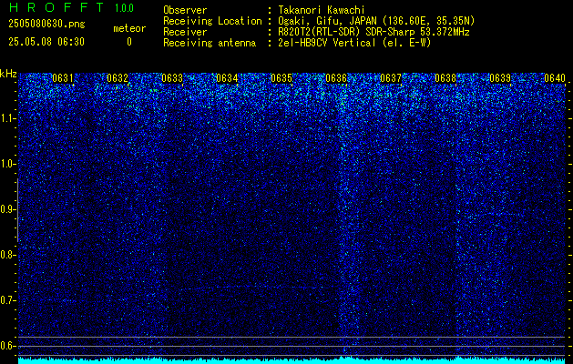
Task: Click the meteor count value 0
Action: click(x=129, y=42)
